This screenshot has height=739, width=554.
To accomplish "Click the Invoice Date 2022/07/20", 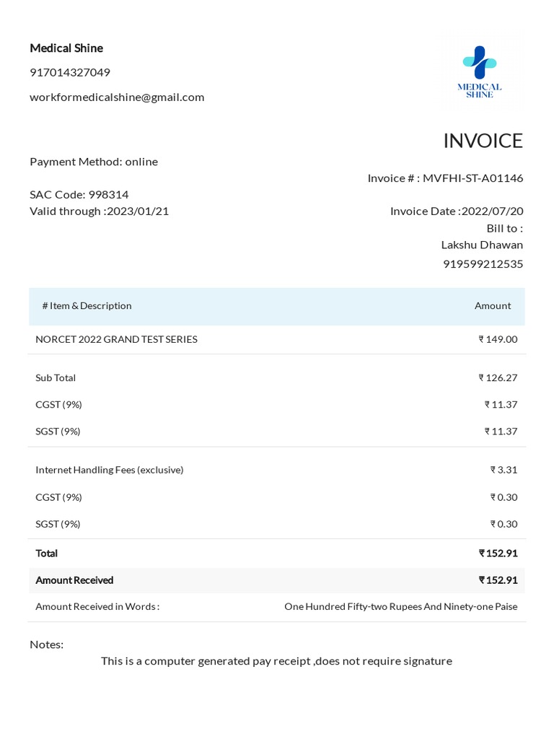I will [x=492, y=211].
